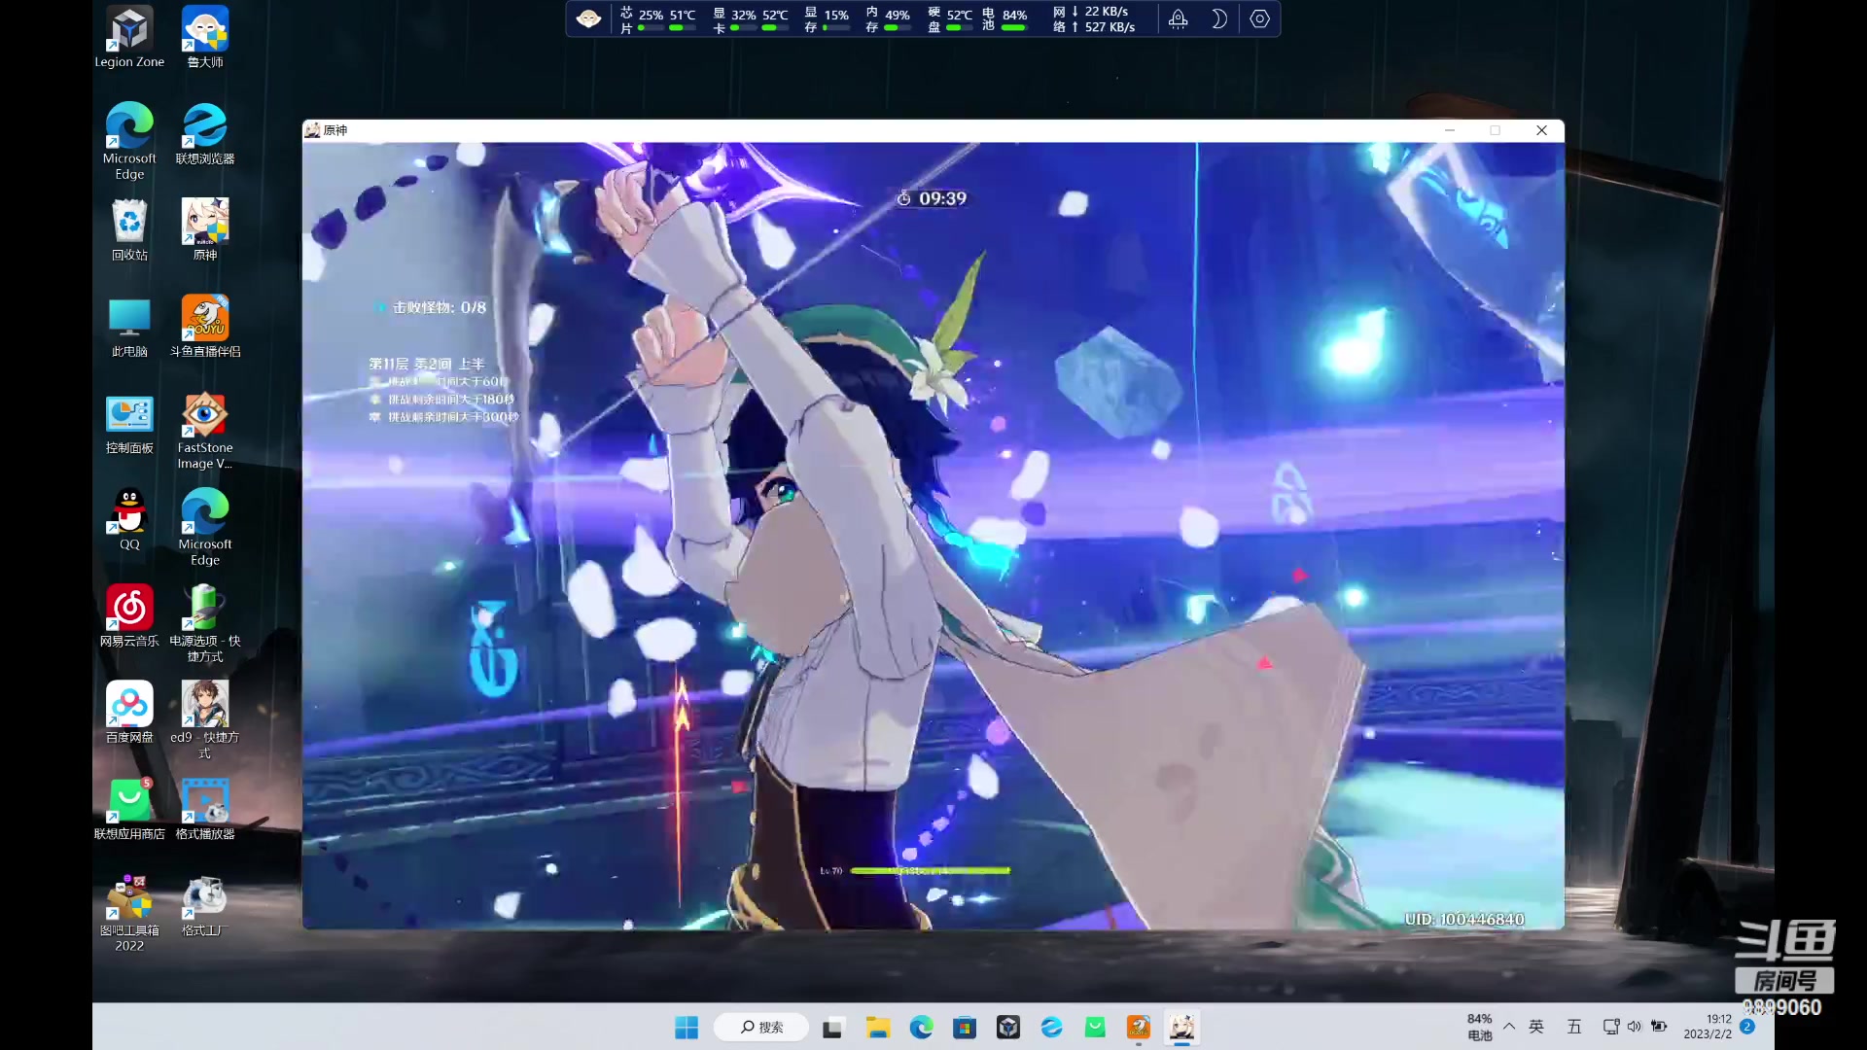Screen dimensions: 1867x1050
Task: Click the 第11层 第2间 上半 floor label
Action: tap(426, 364)
